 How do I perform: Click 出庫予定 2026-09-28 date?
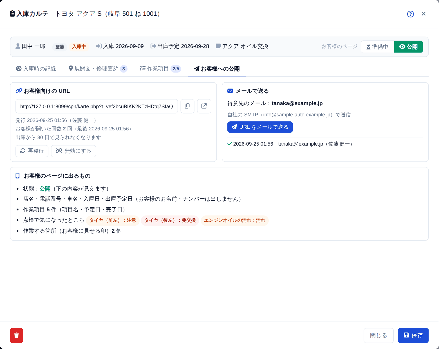tap(183, 46)
